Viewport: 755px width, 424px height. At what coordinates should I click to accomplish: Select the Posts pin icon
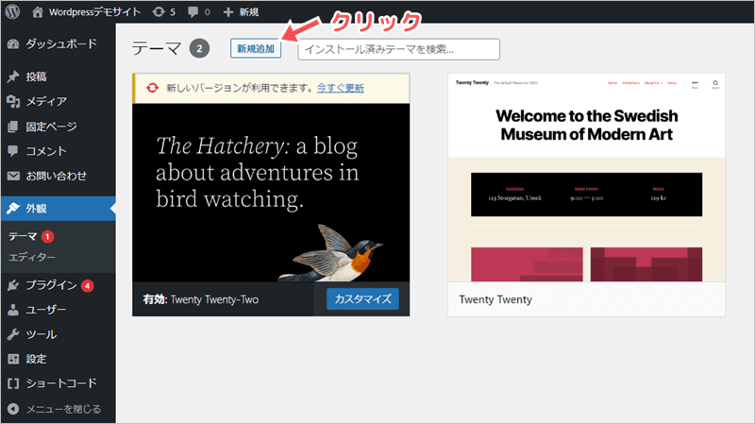coord(13,76)
